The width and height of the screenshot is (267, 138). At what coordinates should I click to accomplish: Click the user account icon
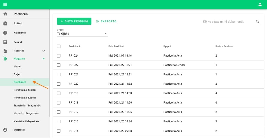pyautogui.click(x=260, y=4)
